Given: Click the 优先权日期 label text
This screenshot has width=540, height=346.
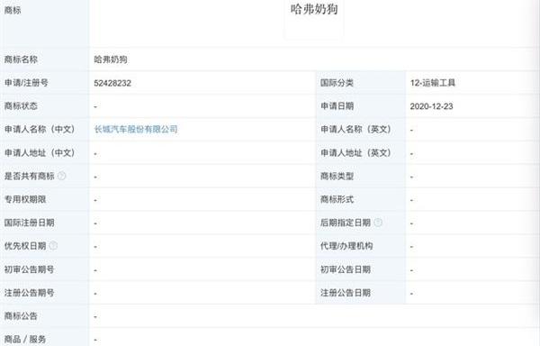Looking at the screenshot, I should coord(25,246).
